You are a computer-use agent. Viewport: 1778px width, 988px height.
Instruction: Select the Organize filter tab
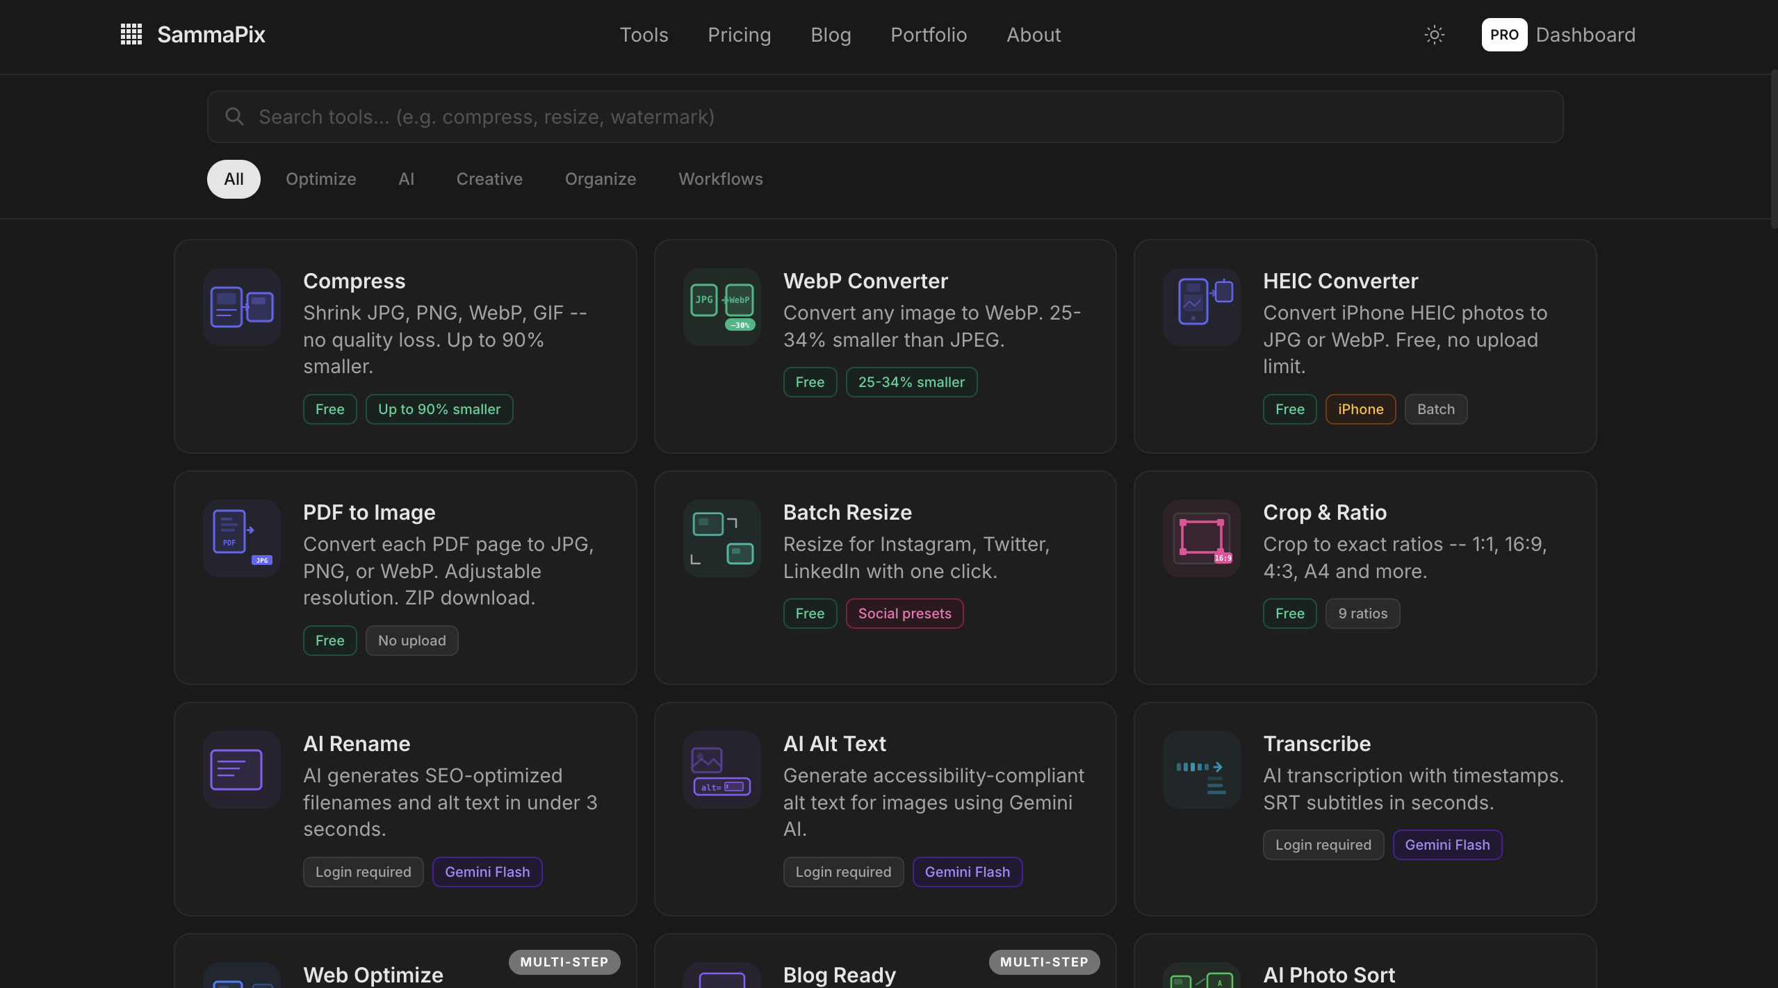click(601, 179)
